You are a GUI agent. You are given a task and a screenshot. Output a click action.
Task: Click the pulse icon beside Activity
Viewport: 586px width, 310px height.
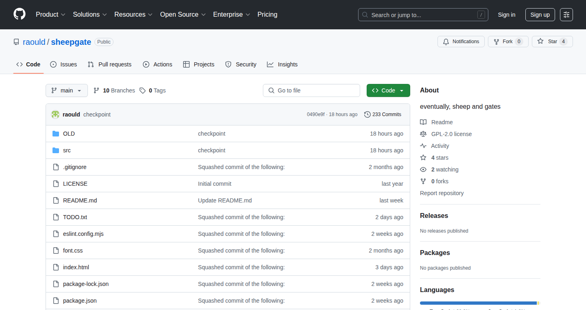pos(423,146)
